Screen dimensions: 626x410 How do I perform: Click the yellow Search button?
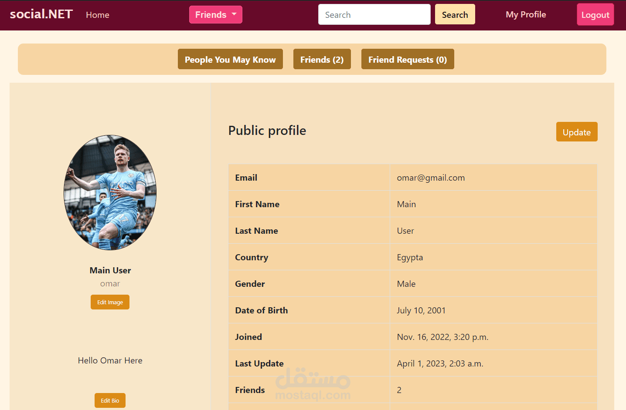coord(455,14)
